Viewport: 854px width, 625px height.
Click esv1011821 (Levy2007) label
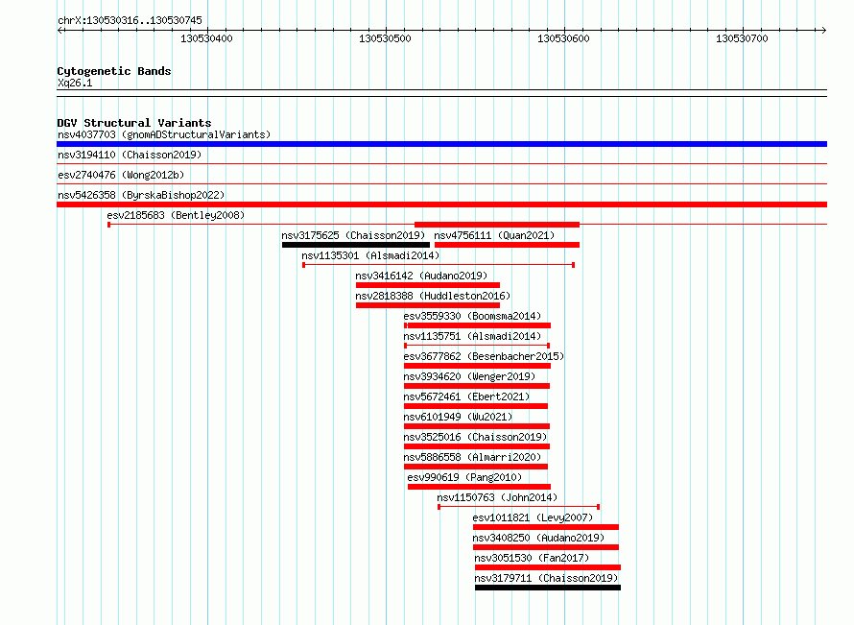[x=533, y=517]
